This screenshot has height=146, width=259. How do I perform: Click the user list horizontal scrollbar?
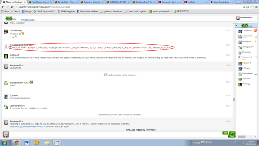tap(242, 137)
